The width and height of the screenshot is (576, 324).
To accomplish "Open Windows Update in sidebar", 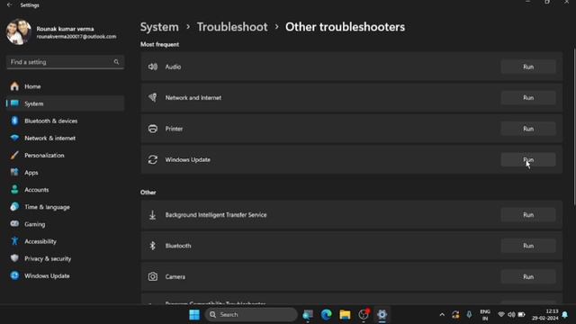I will click(65, 276).
